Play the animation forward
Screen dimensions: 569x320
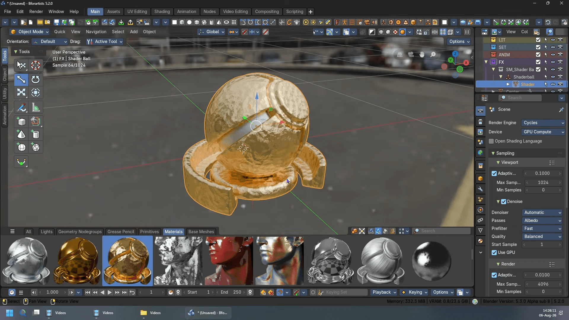point(109,292)
